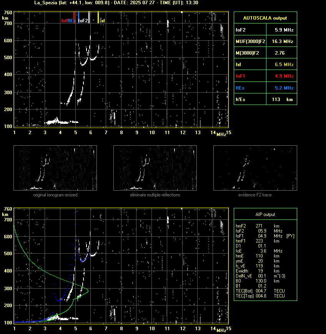Click the La_Spezia station title text
326x334 pixels.
click(x=116, y=3)
